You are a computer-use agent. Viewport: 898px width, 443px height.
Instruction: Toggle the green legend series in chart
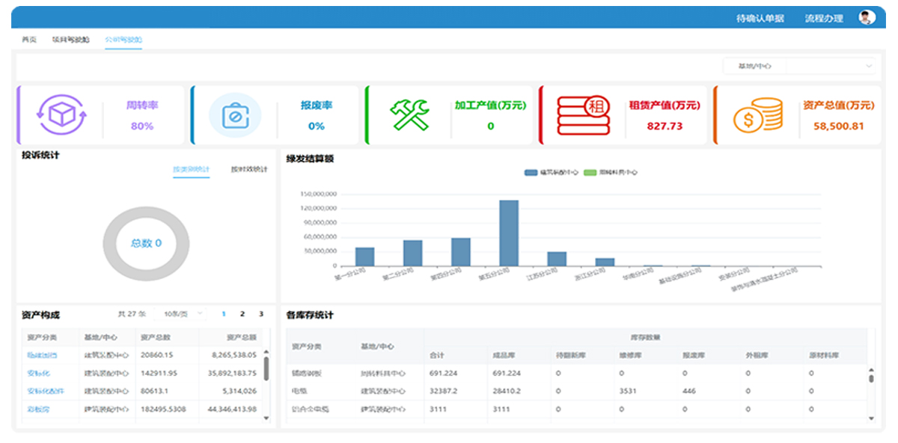click(x=590, y=173)
